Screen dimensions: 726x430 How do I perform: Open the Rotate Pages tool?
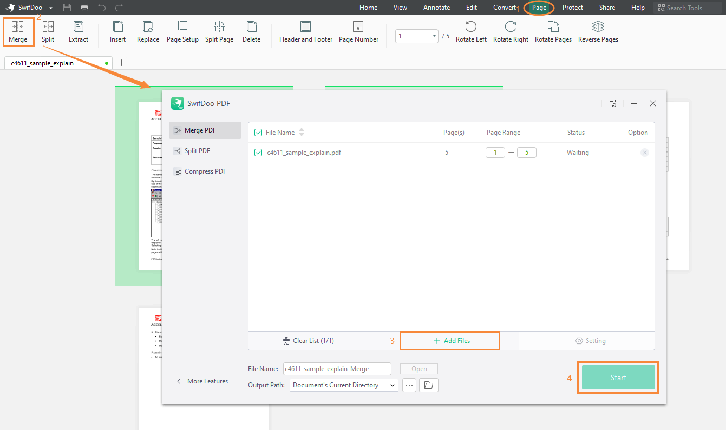553,32
